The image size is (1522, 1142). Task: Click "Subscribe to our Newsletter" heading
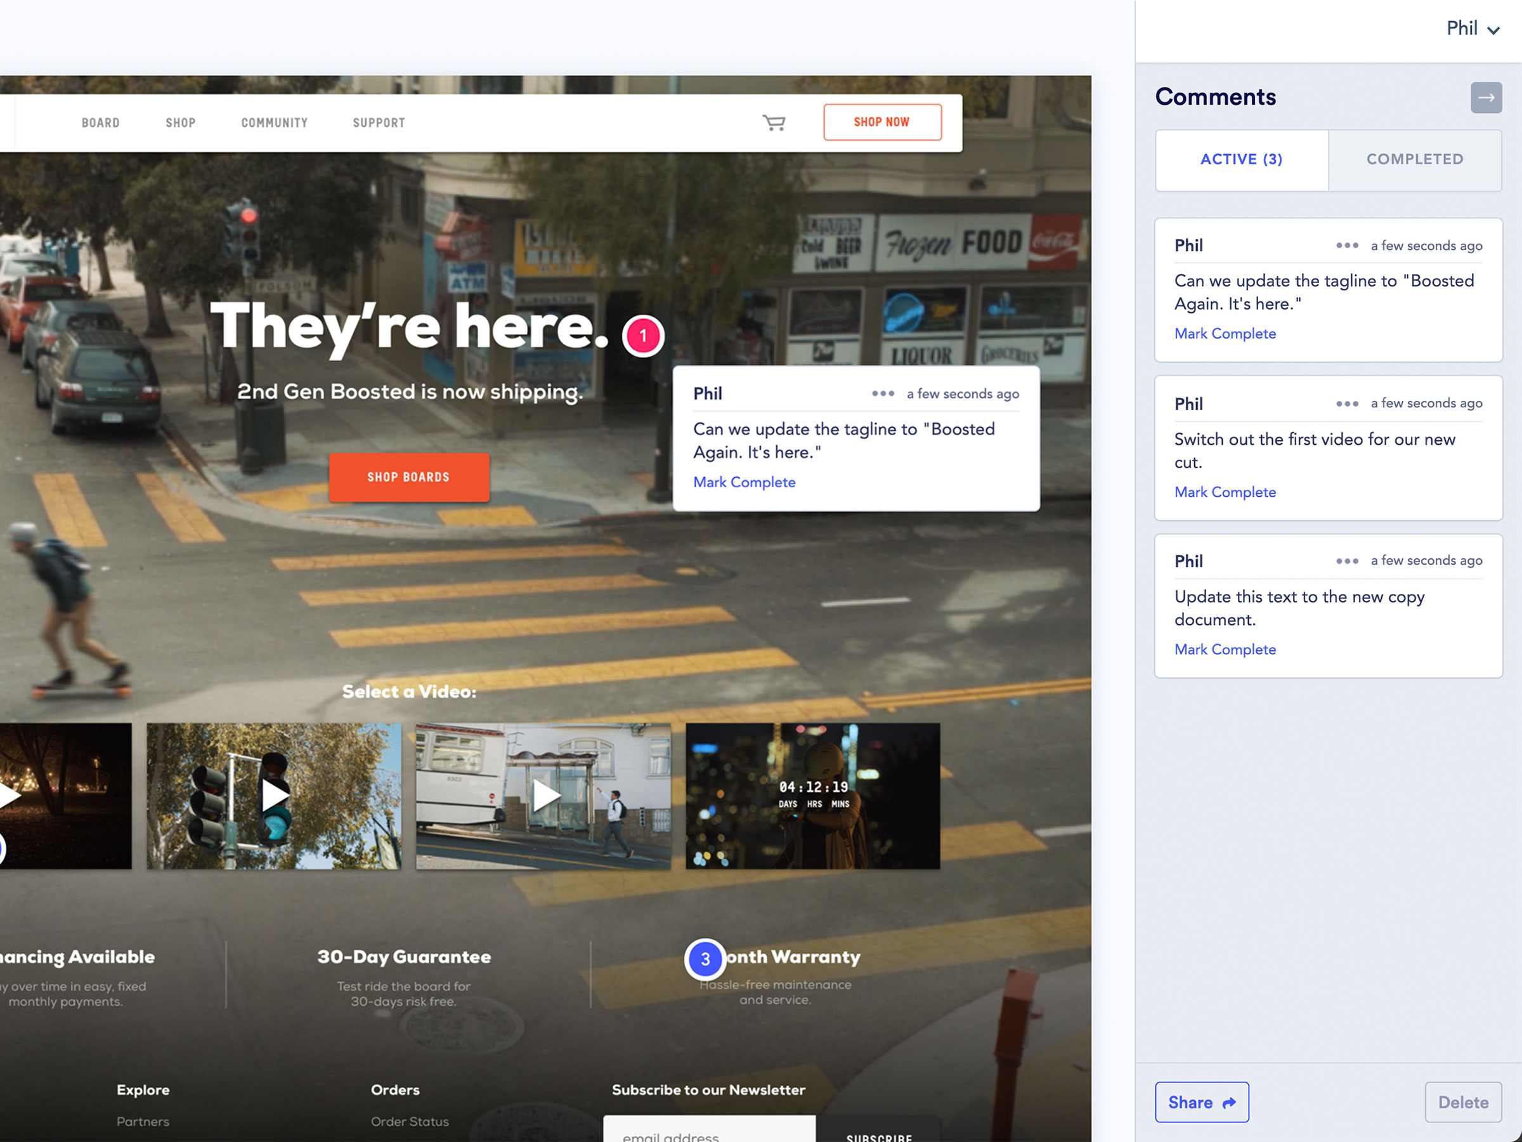(708, 1090)
